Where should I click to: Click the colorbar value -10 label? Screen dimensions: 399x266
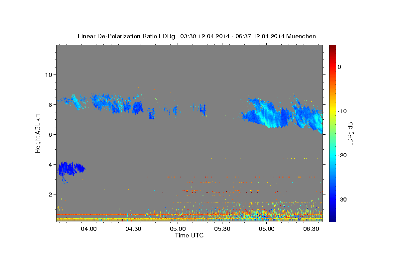coord(342,111)
